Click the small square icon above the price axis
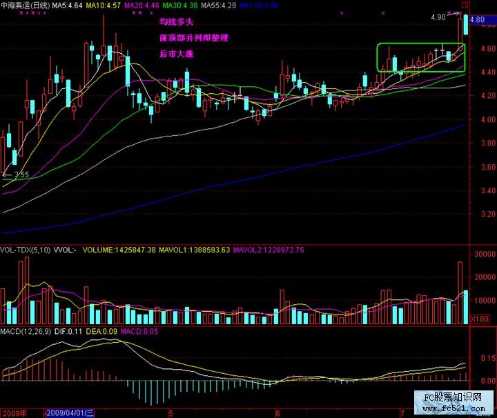Screen dimensions: 497x418 coord(465,5)
